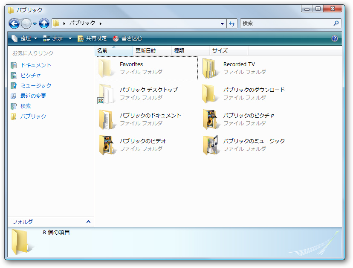Expand the フォルダ pane chevron
This screenshot has height=268, width=353.
89,222
